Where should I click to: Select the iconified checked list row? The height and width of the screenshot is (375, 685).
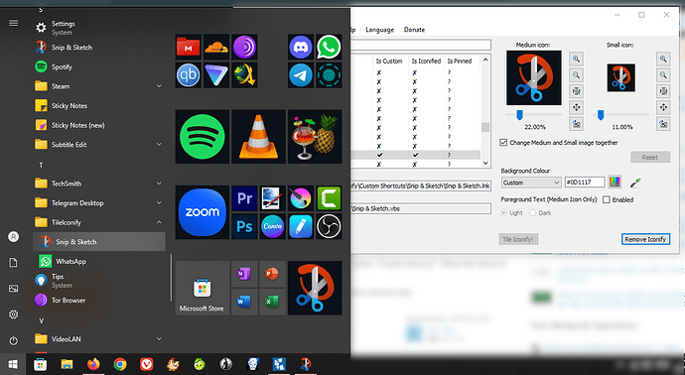[415, 155]
